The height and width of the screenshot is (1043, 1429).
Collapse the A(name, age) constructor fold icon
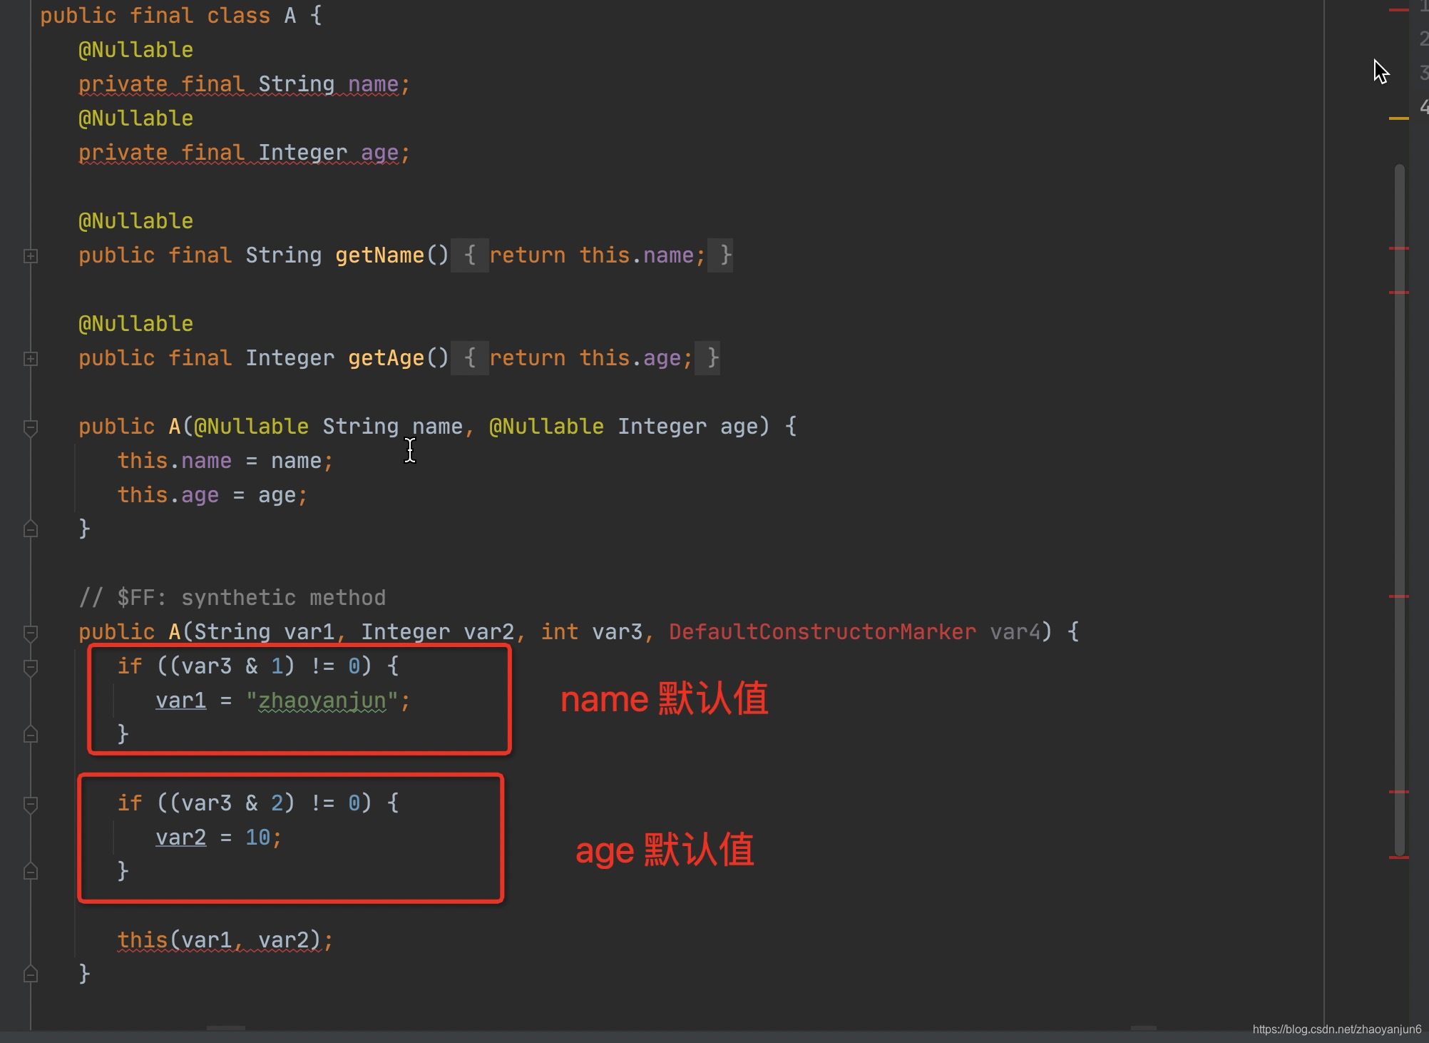[31, 427]
